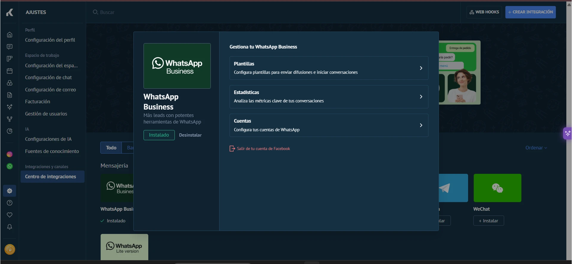Open the documents icon in sidebar
Image resolution: width=572 pixels, height=264 pixels.
pyautogui.click(x=10, y=95)
